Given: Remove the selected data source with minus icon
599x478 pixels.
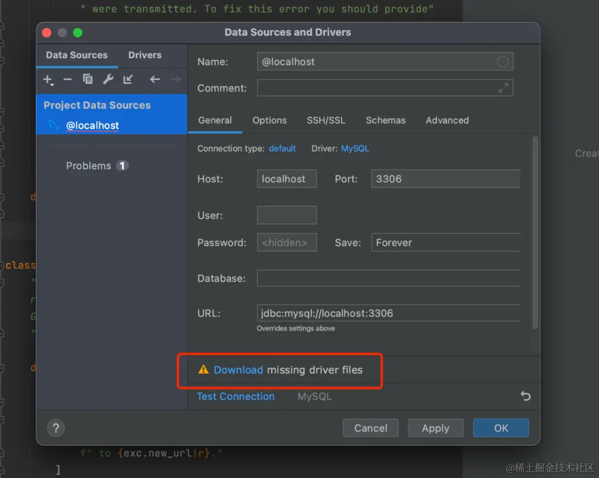Looking at the screenshot, I should pos(68,79).
